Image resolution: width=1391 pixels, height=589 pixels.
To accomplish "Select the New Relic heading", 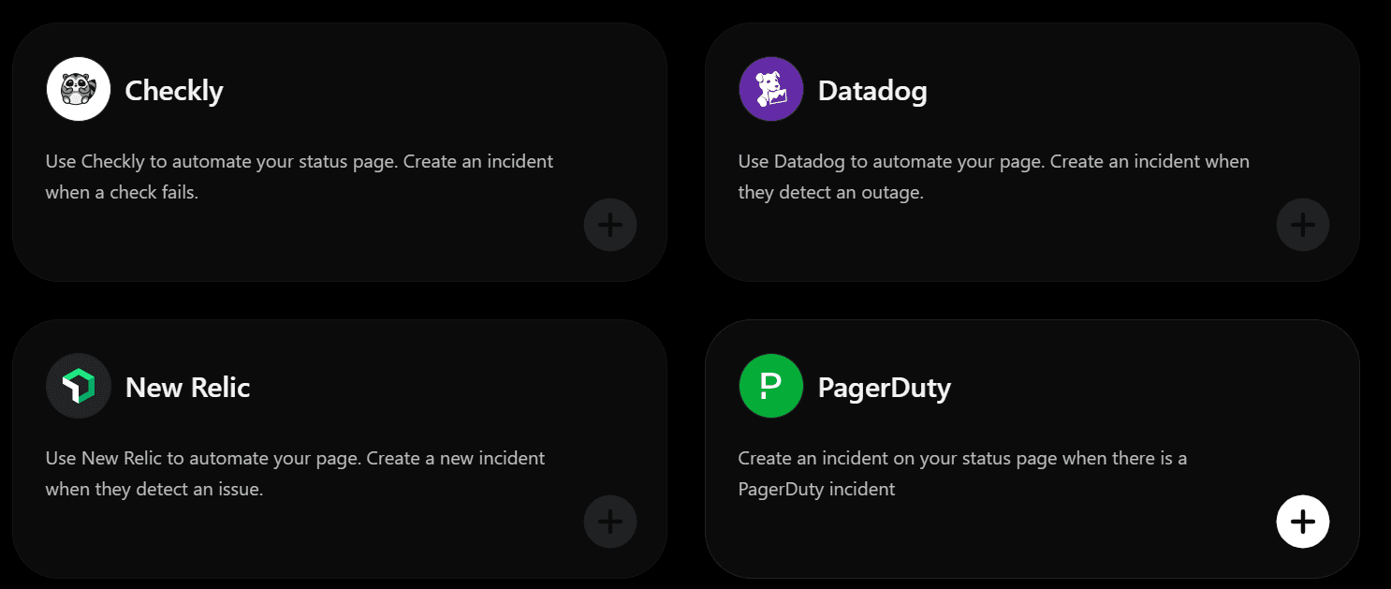I will (x=187, y=388).
